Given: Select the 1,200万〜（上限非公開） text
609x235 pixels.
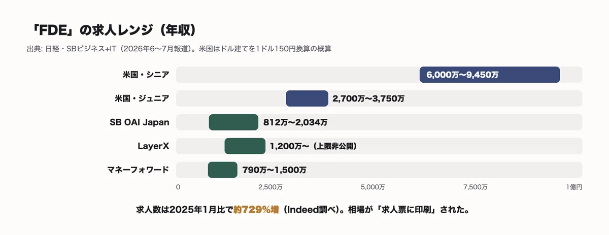Looking at the screenshot, I should [314, 146].
